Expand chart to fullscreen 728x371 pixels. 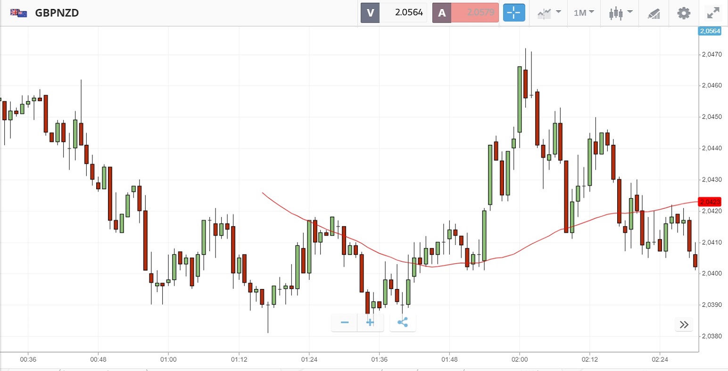pos(713,13)
